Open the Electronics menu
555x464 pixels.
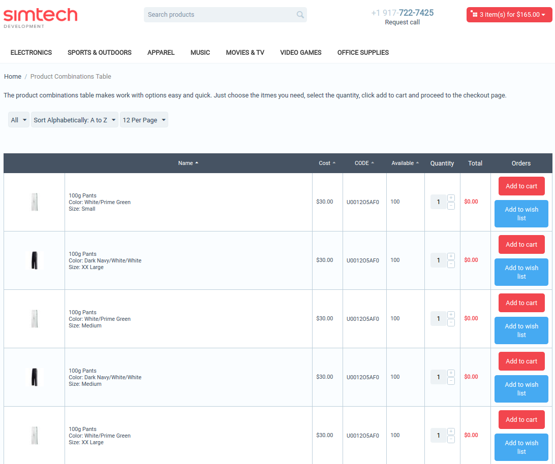click(31, 52)
